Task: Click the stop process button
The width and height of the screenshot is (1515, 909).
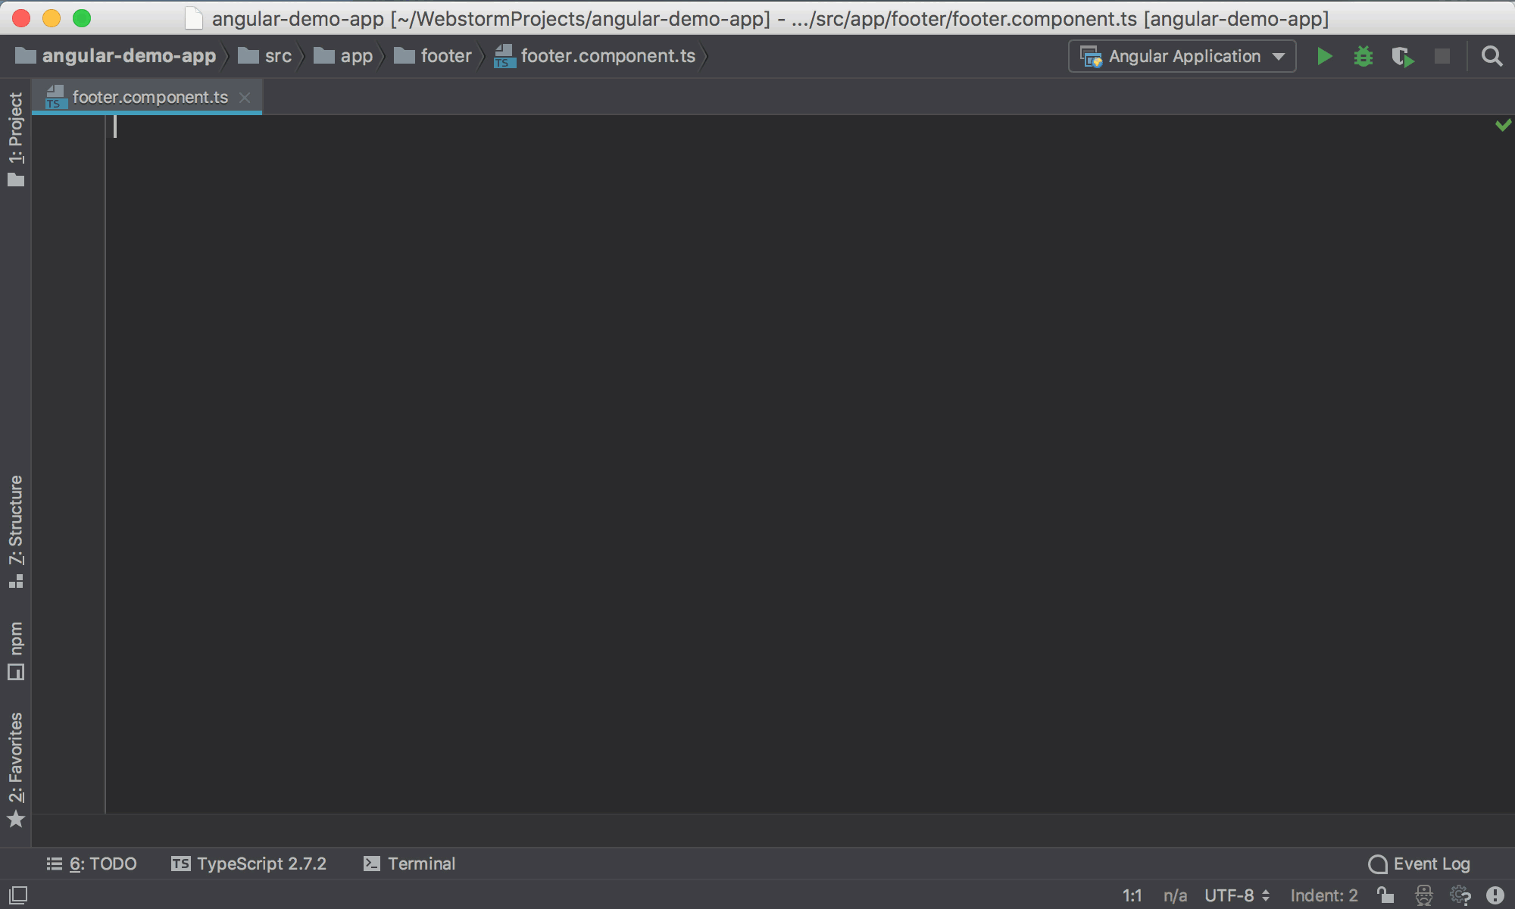Action: click(x=1442, y=57)
